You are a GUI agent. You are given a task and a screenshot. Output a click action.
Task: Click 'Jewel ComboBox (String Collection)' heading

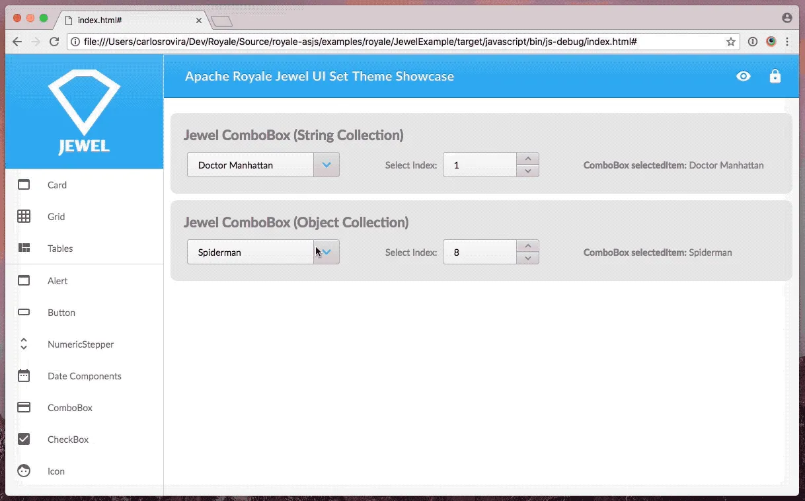click(293, 135)
